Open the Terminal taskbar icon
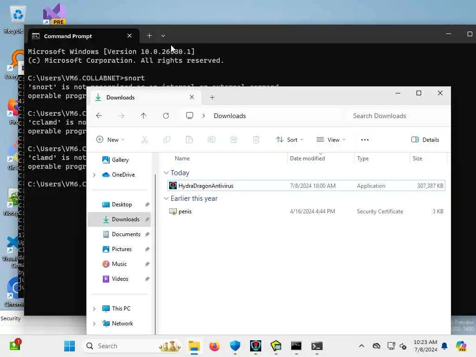 pyautogui.click(x=317, y=346)
